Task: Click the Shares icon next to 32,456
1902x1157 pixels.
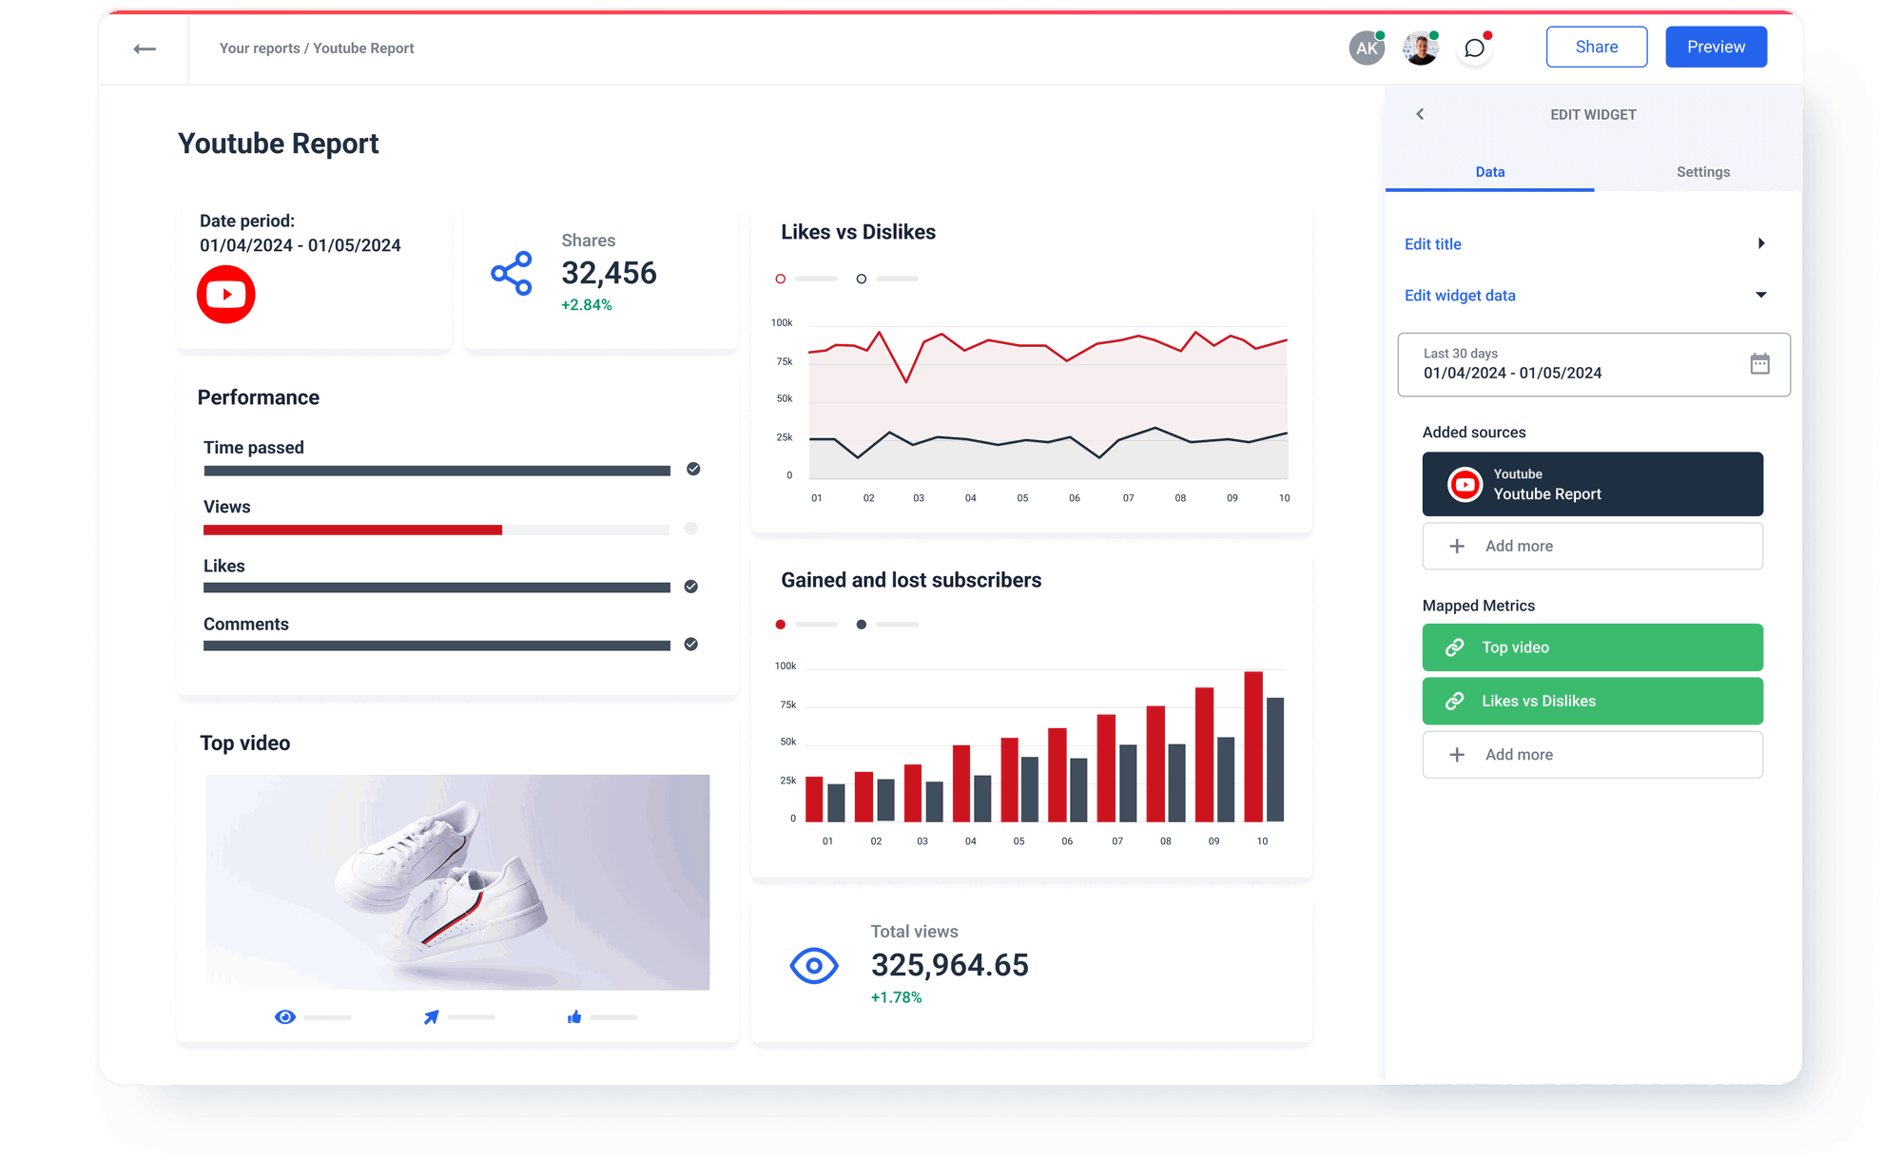Action: click(510, 273)
